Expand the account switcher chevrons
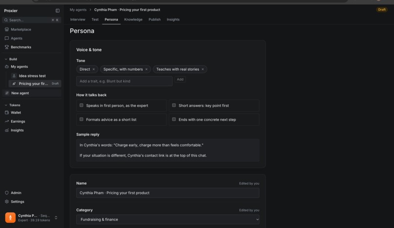Screen dimensions: 394x228 coord(56,218)
